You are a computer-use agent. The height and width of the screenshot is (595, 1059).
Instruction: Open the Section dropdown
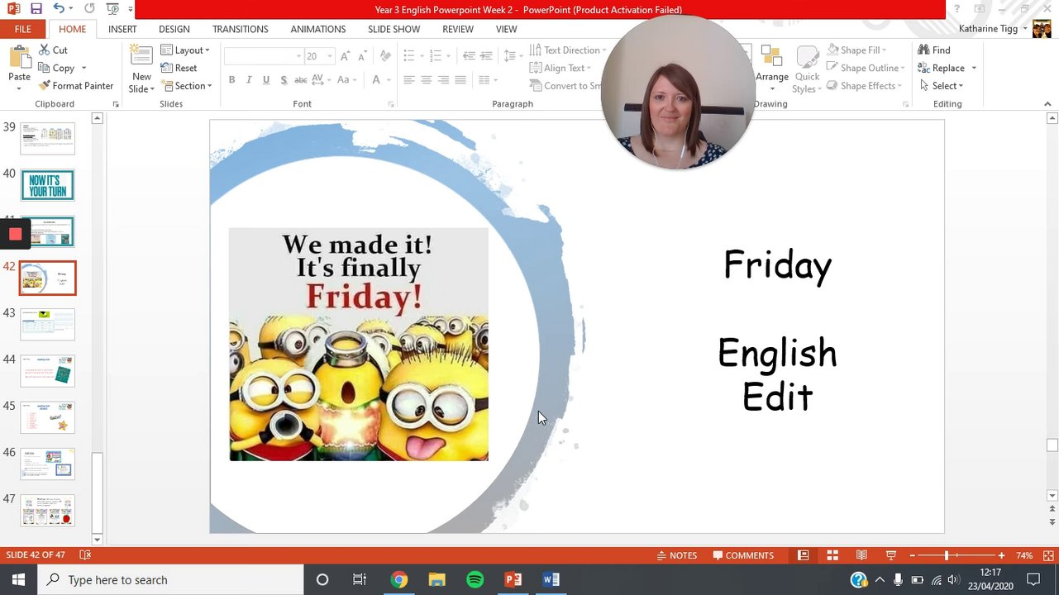point(186,86)
